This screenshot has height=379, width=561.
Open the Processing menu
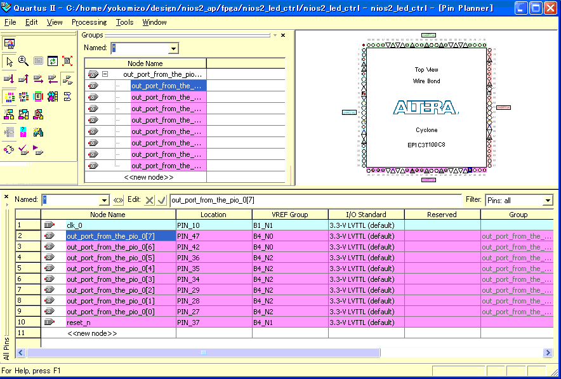tap(89, 22)
